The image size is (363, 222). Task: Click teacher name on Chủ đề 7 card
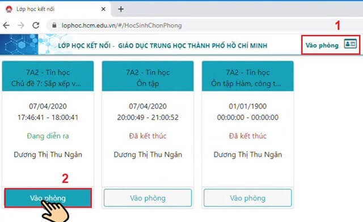click(x=48, y=155)
